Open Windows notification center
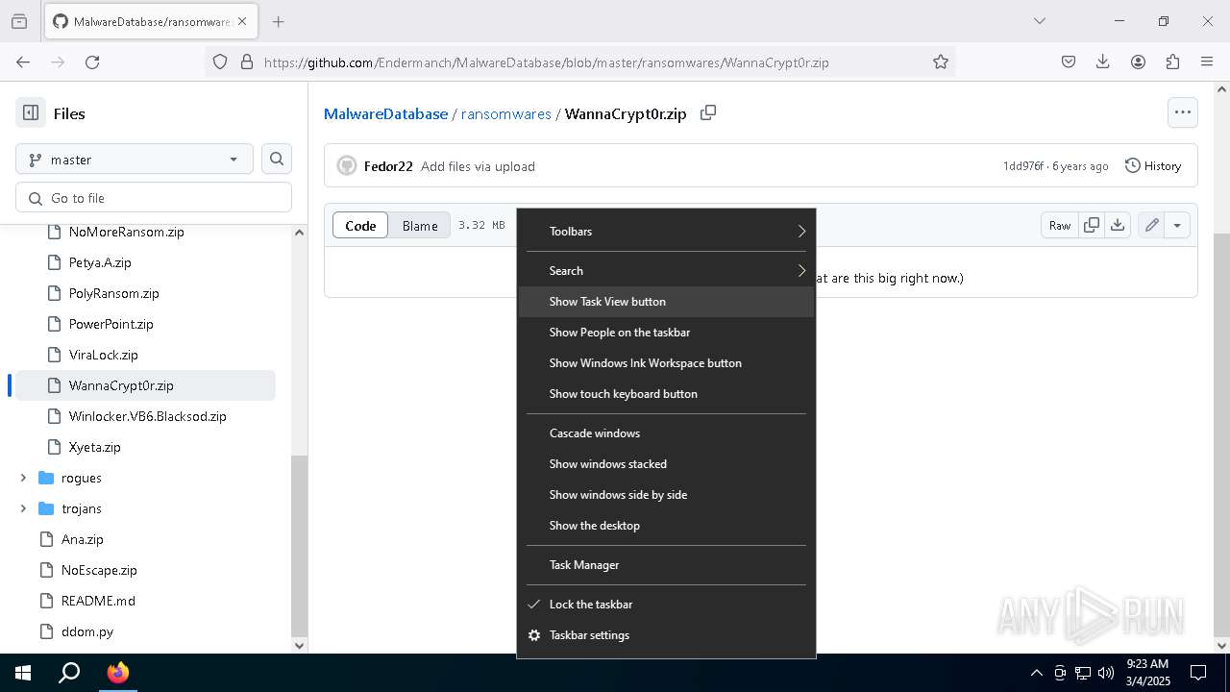 click(x=1198, y=673)
